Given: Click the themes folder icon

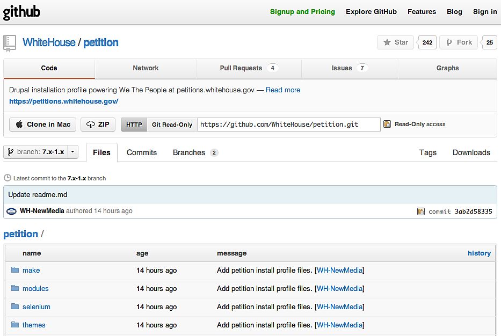Looking at the screenshot, I should 15,325.
